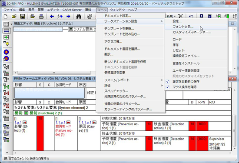This screenshot has width=239, height=163.
Task: Click the sidebar table icon labeled PF
Action: pyautogui.click(x=6, y=140)
